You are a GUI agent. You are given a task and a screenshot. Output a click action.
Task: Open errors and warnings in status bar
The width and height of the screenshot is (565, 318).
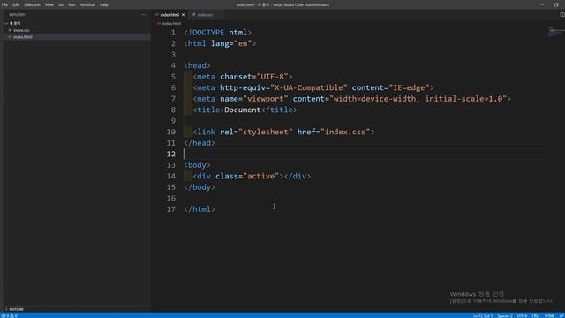(x=10, y=315)
